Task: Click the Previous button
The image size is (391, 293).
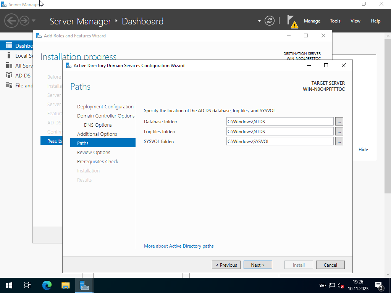Action: pyautogui.click(x=226, y=265)
